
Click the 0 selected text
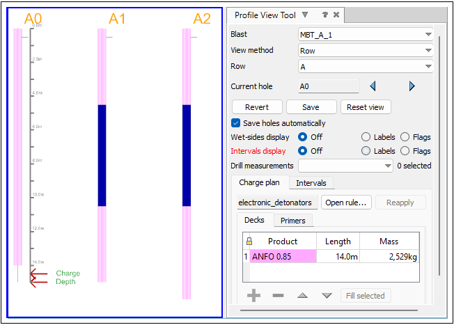tap(414, 166)
